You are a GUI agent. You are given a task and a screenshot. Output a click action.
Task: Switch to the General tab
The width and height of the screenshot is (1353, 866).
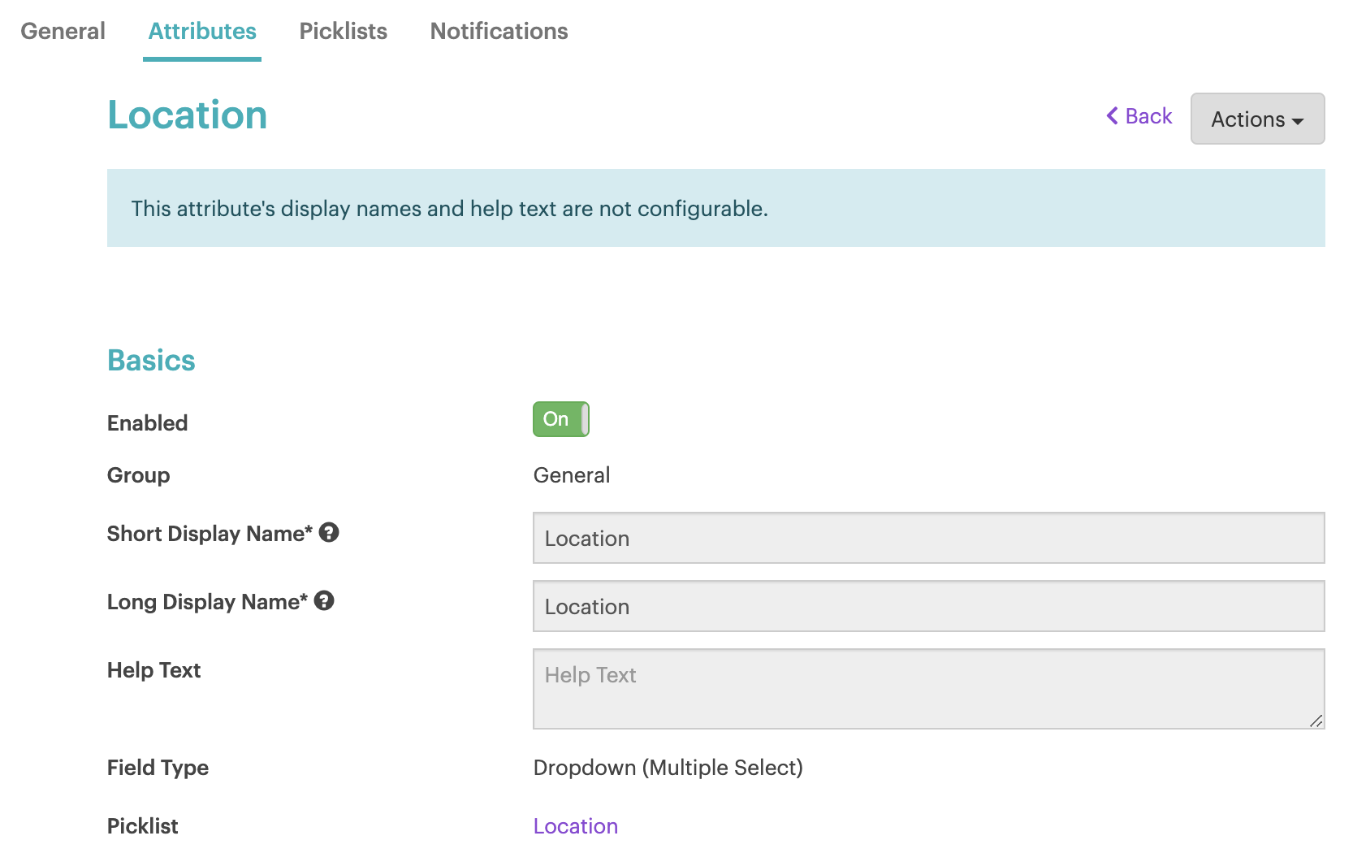[63, 31]
